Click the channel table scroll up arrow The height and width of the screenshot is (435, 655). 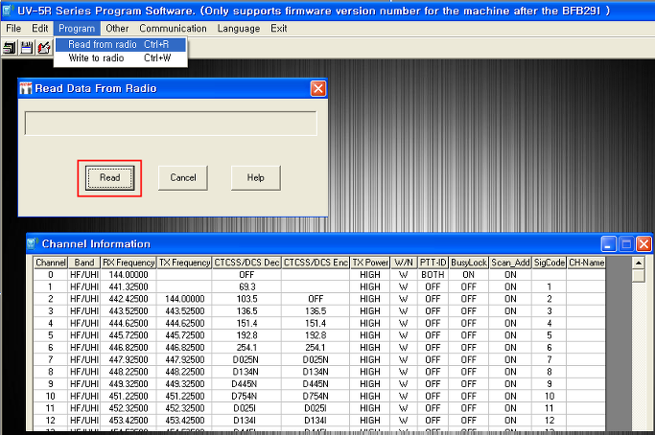tap(639, 263)
